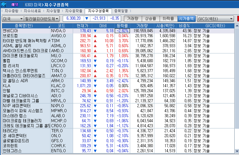
Task: Switch to the 지수종합 tab
Action: click(x=12, y=11)
